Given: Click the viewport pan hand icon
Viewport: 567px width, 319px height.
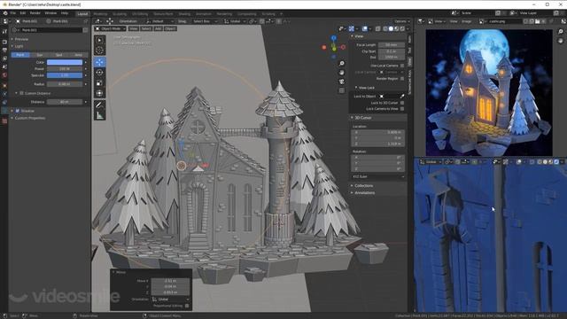Looking at the screenshot, I should point(342,73).
